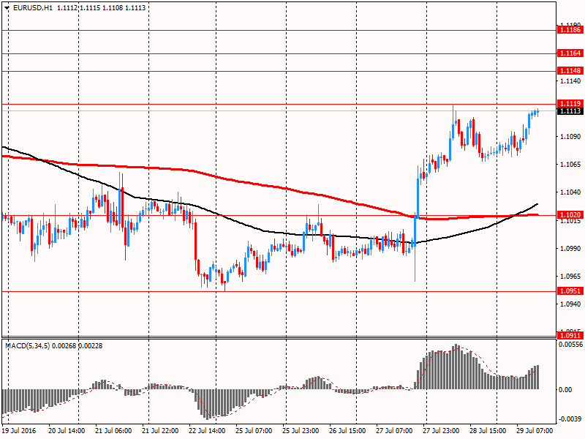Screen dimensions: 585x439
Task: Click the 27 Jul 07:00 time label
Action: pos(394,430)
